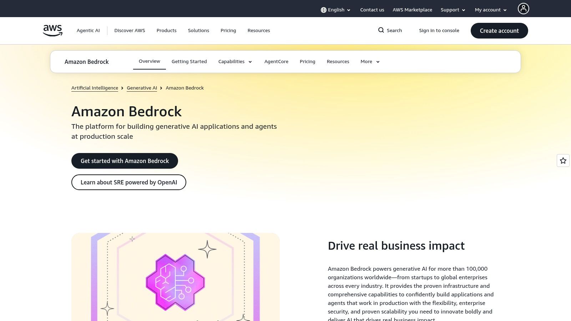
Task: Click the Search label text
Action: 394,31
